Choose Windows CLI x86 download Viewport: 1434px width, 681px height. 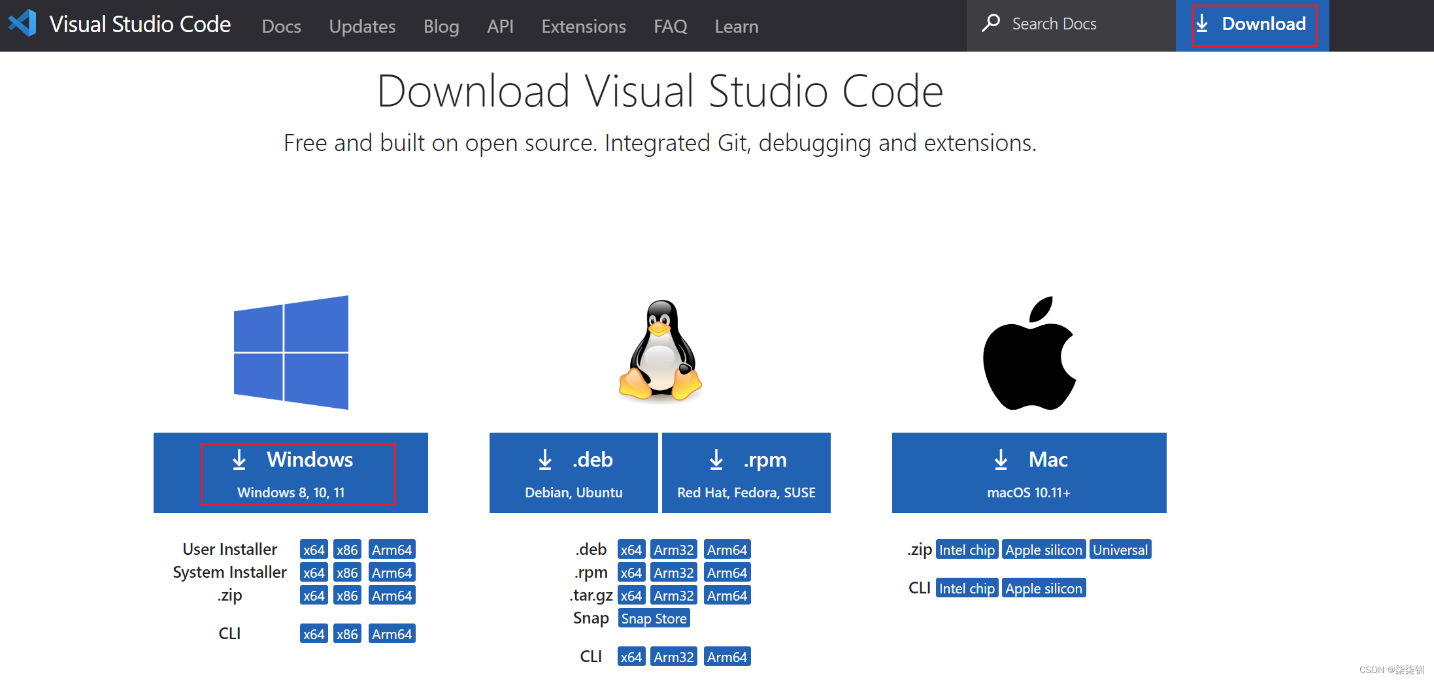(x=347, y=634)
